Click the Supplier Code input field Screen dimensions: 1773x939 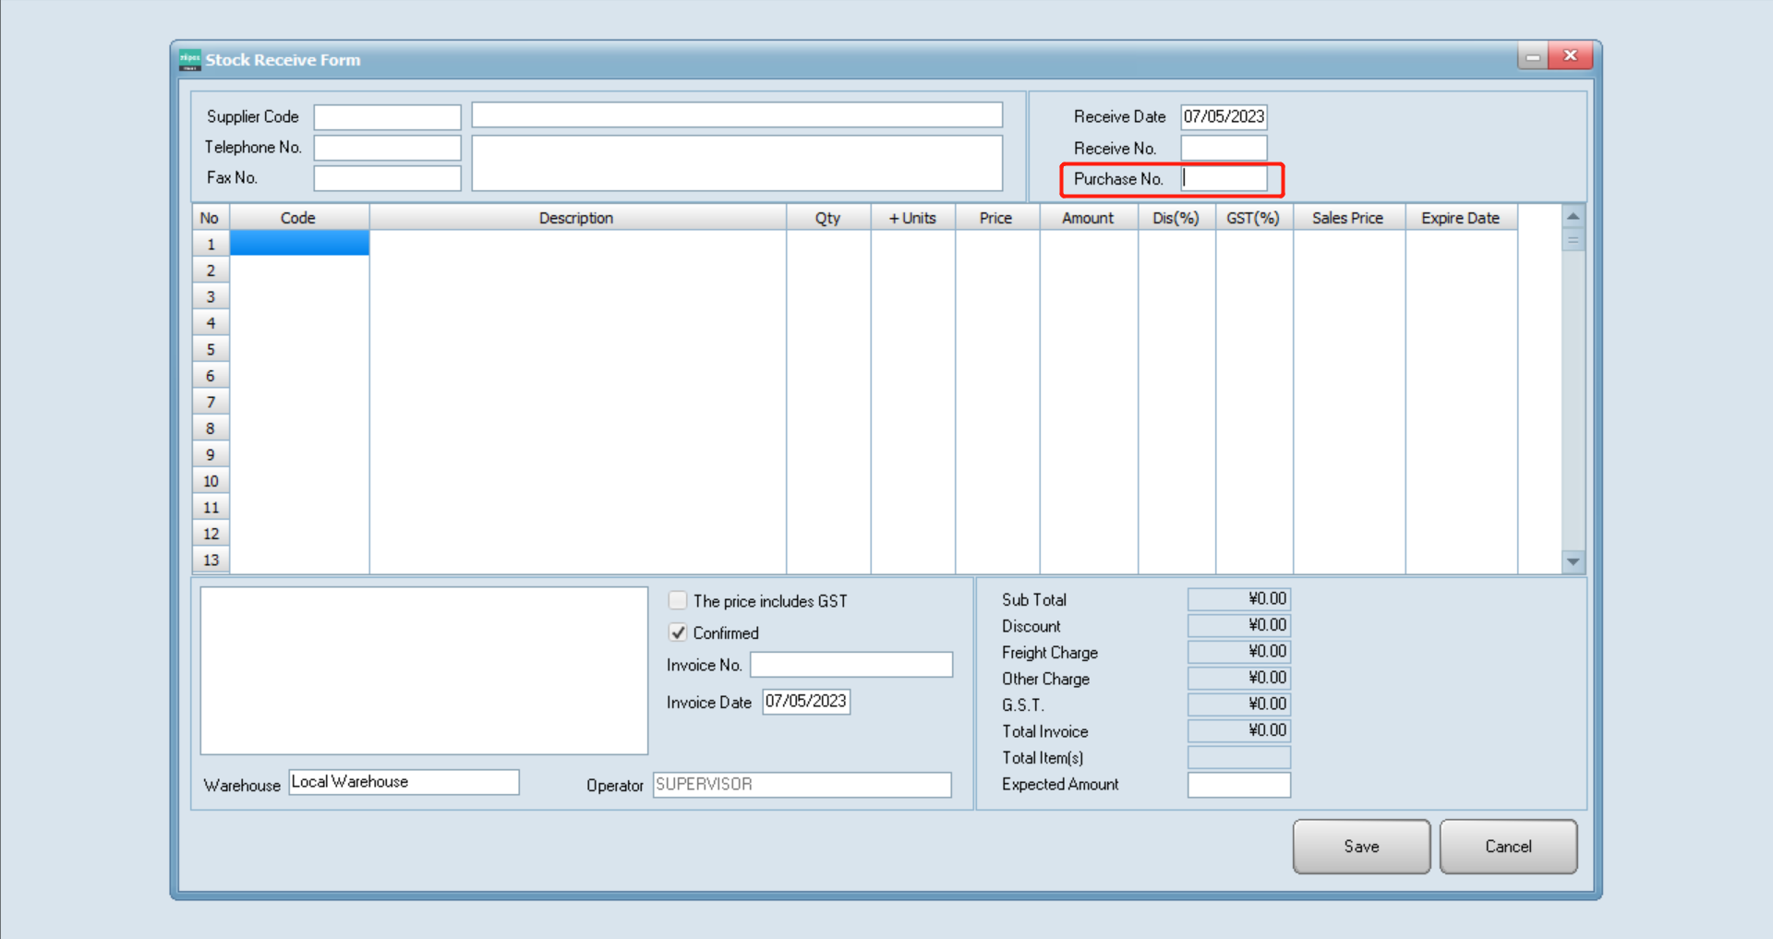(386, 116)
